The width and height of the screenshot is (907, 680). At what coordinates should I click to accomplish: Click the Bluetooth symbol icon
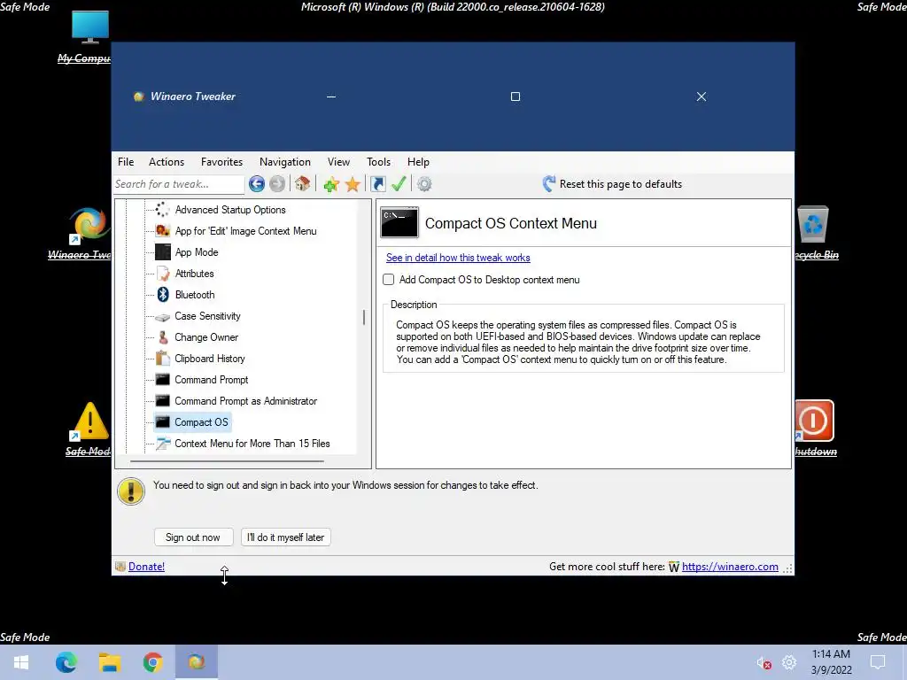coord(163,294)
